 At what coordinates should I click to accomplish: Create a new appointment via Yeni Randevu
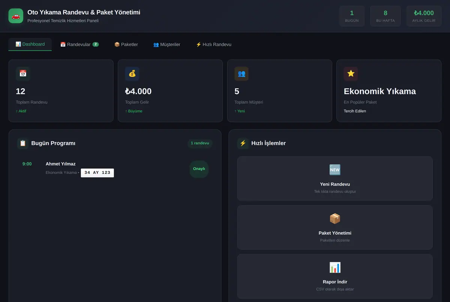click(x=335, y=178)
